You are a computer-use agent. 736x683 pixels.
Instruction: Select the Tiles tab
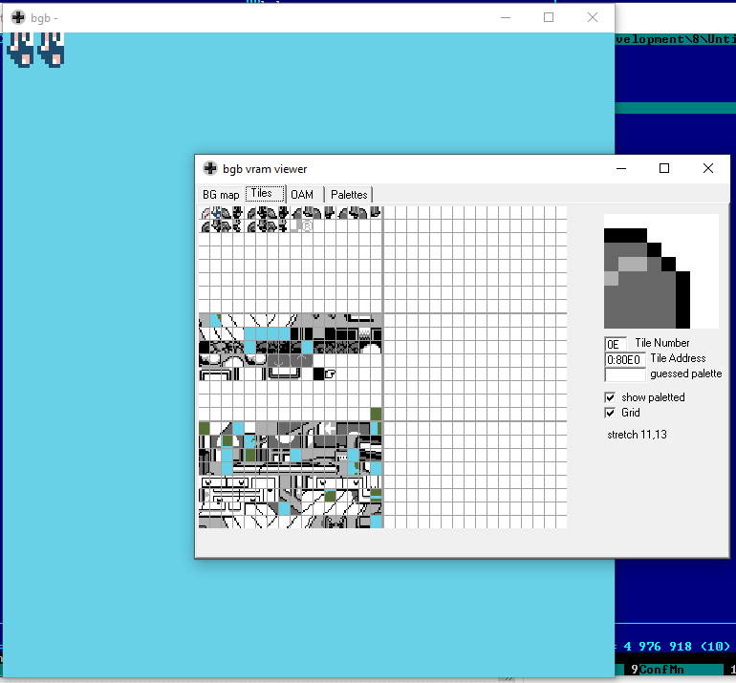click(265, 193)
